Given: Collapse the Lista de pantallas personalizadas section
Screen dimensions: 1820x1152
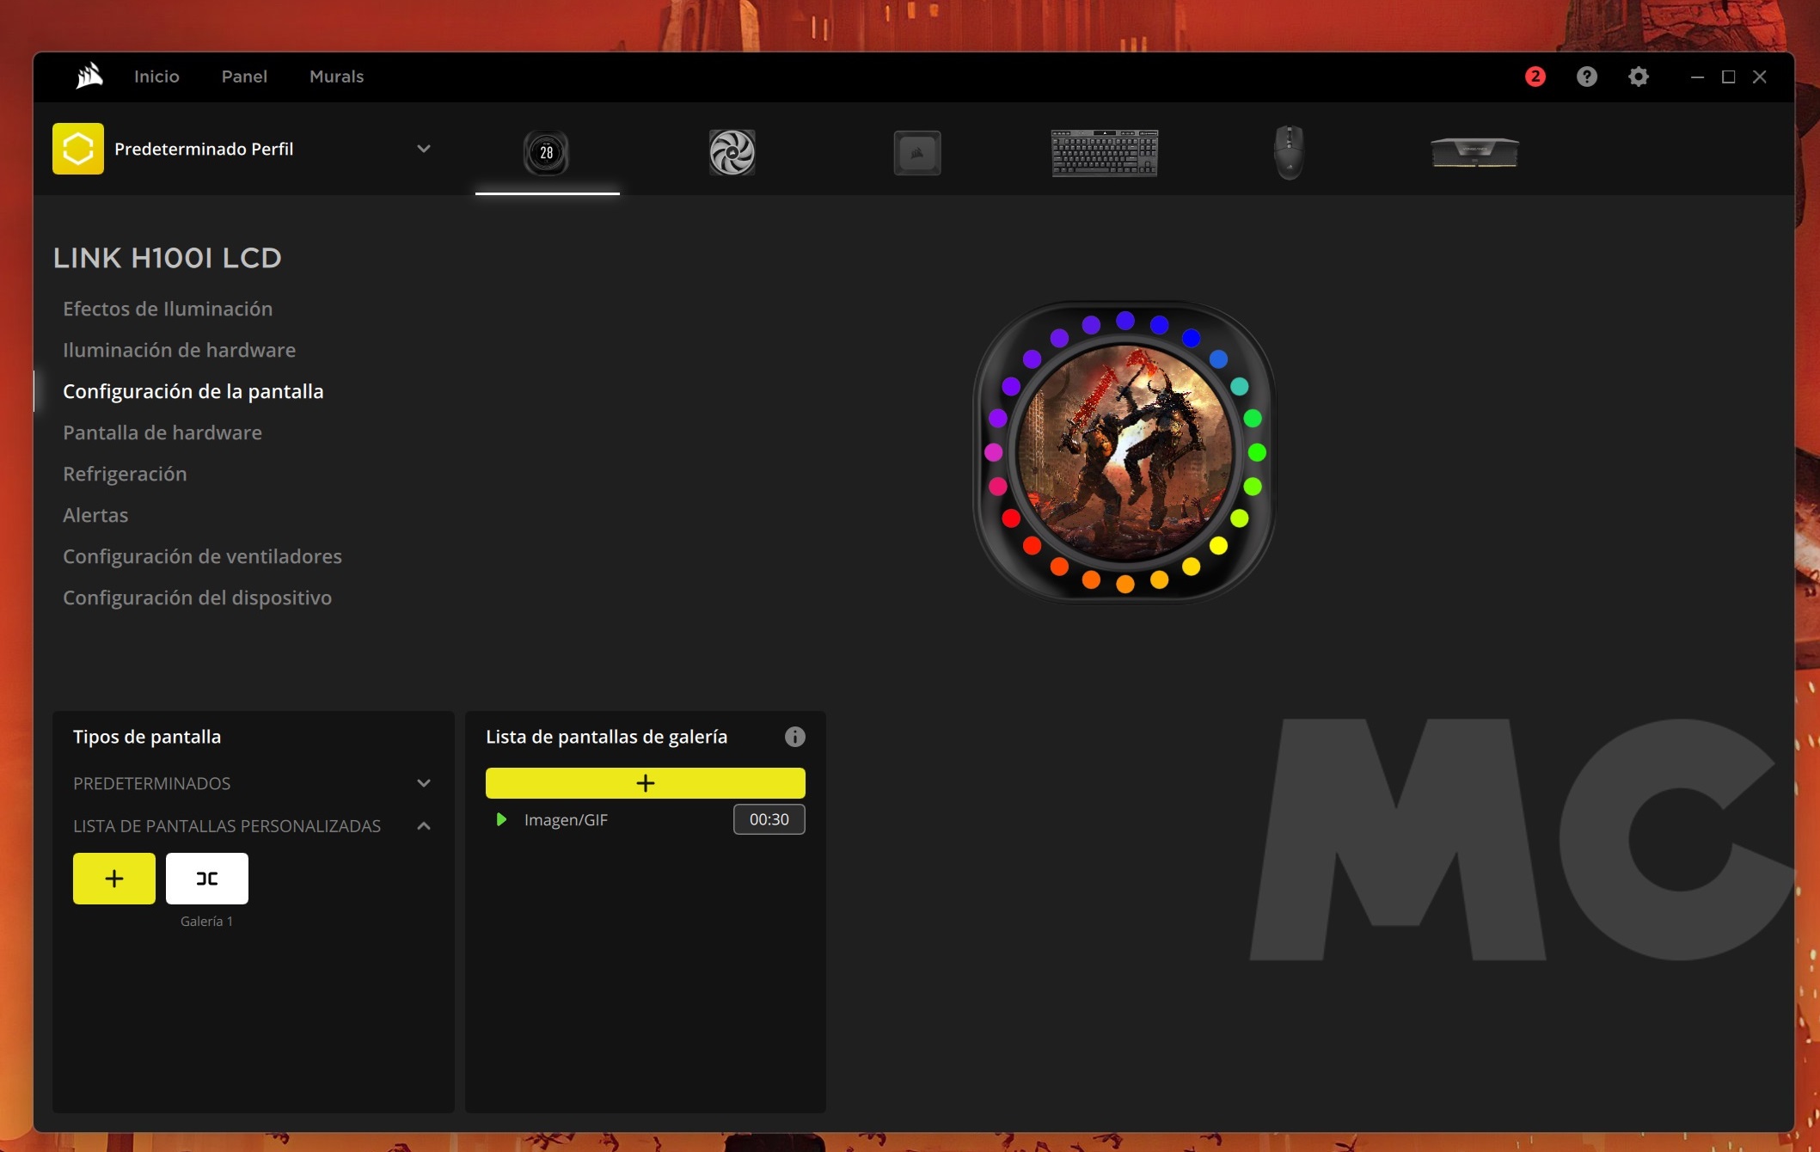Looking at the screenshot, I should [423, 826].
